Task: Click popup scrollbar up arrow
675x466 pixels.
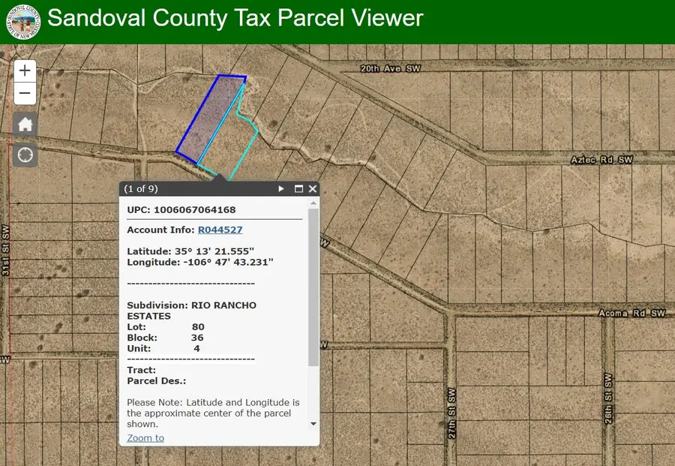Action: [x=313, y=203]
